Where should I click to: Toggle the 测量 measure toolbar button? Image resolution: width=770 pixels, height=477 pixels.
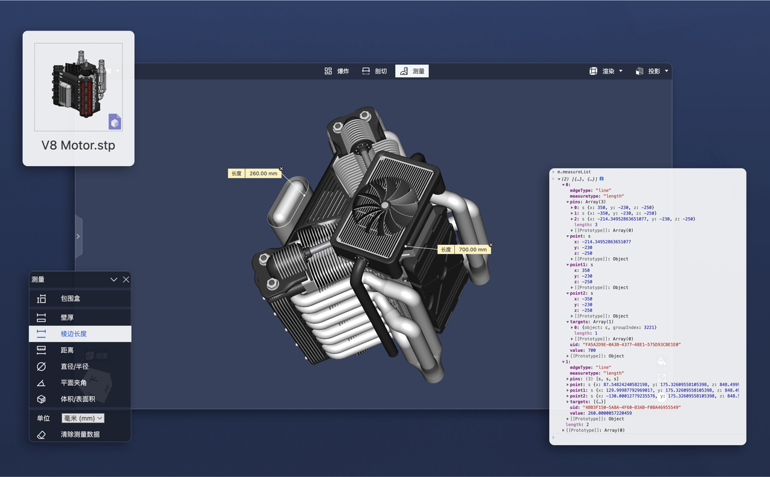click(412, 71)
